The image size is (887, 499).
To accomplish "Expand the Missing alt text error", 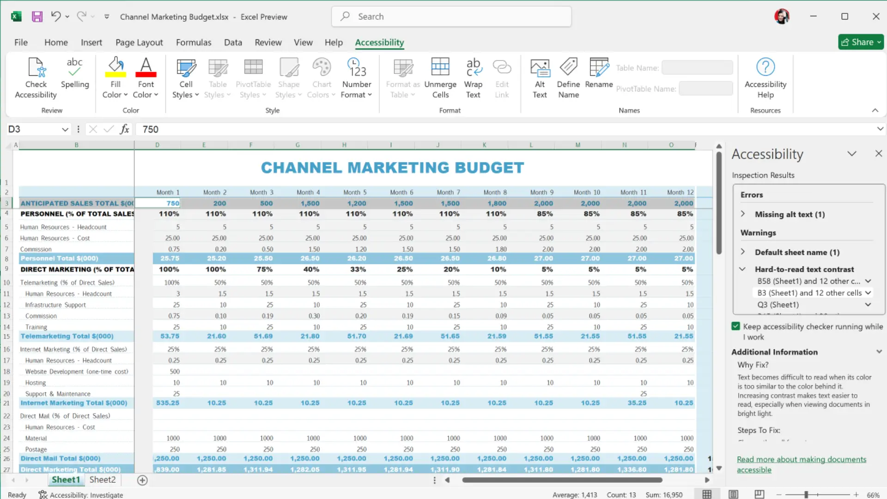I will tap(743, 214).
